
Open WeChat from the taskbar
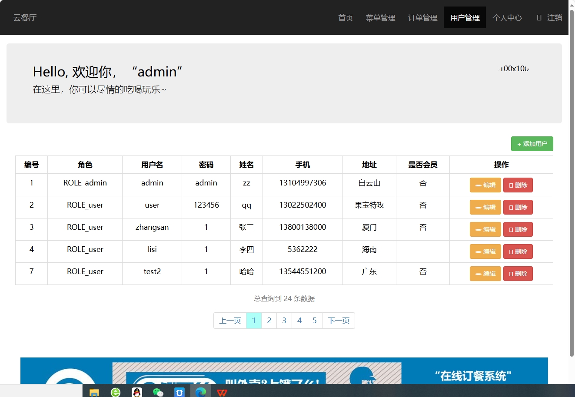click(158, 392)
